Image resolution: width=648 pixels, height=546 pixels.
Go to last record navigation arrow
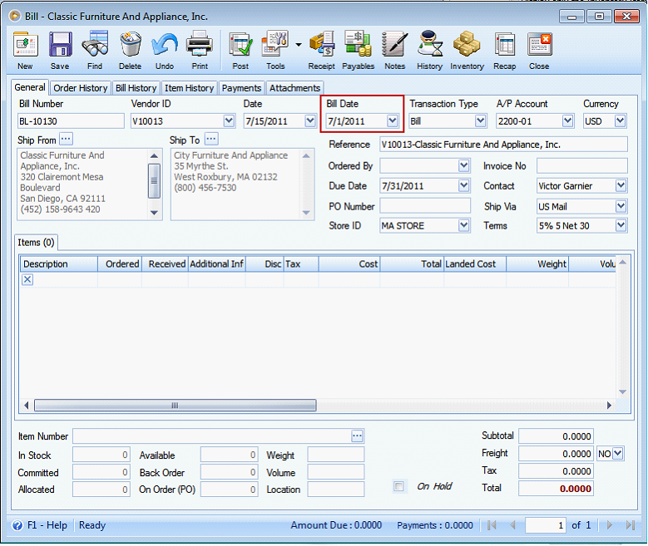631,525
